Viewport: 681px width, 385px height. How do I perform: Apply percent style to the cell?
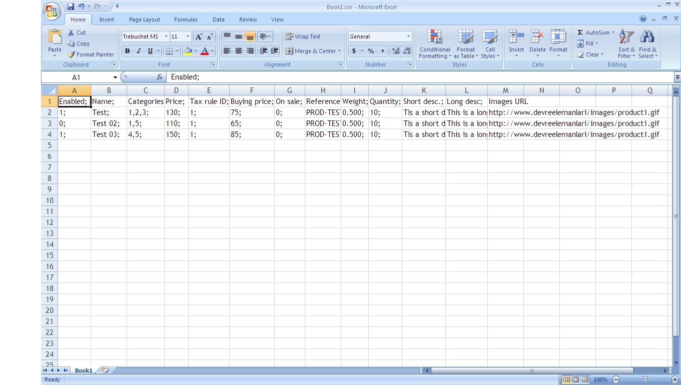coord(371,51)
